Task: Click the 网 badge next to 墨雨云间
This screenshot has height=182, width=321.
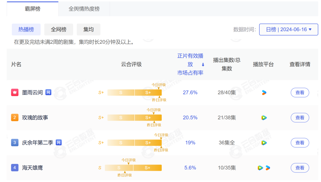Action: (48, 92)
